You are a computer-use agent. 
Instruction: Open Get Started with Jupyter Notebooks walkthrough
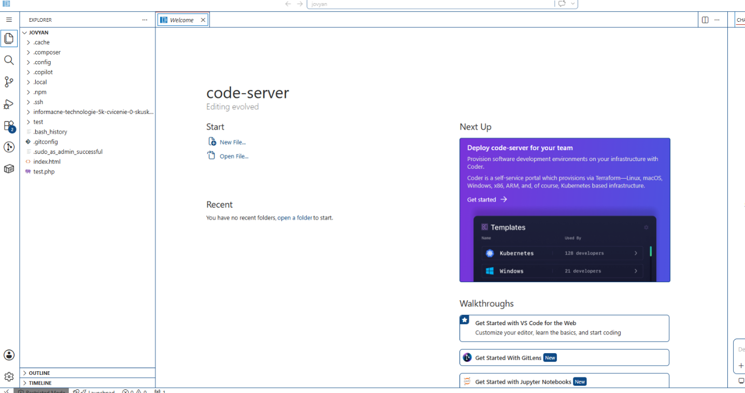[x=564, y=381]
